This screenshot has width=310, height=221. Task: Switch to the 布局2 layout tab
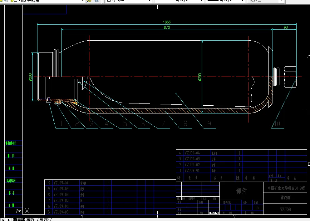click(x=44, y=219)
